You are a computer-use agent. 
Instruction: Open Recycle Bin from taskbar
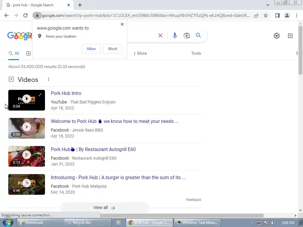coord(88,223)
